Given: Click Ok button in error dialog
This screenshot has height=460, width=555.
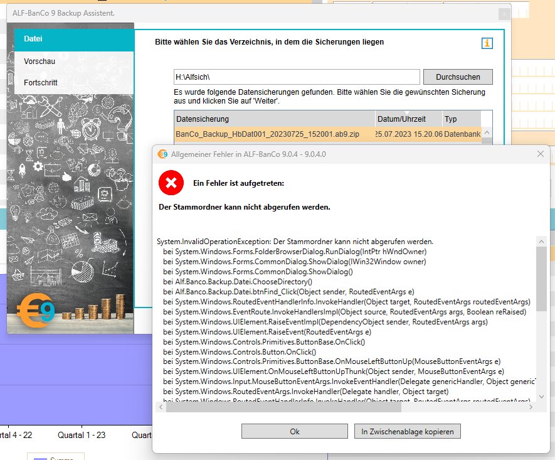Looking at the screenshot, I should click(295, 431).
